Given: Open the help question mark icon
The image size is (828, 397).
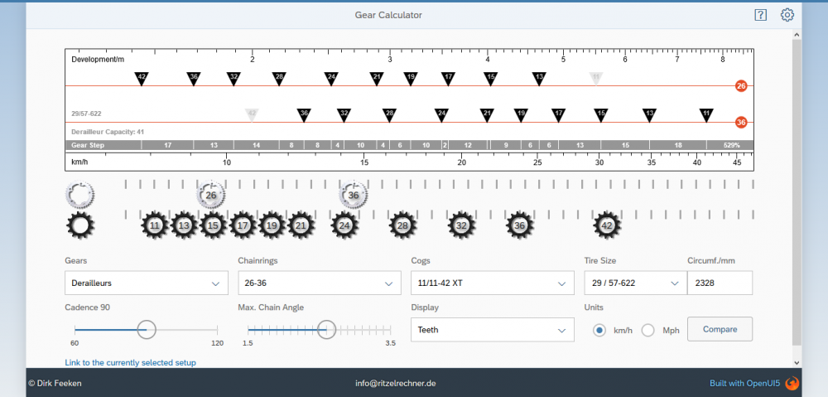Looking at the screenshot, I should 760,15.
